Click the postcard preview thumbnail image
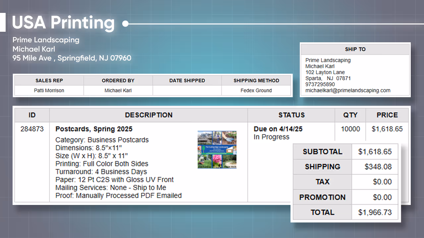The width and height of the screenshot is (424, 238). [x=217, y=149]
